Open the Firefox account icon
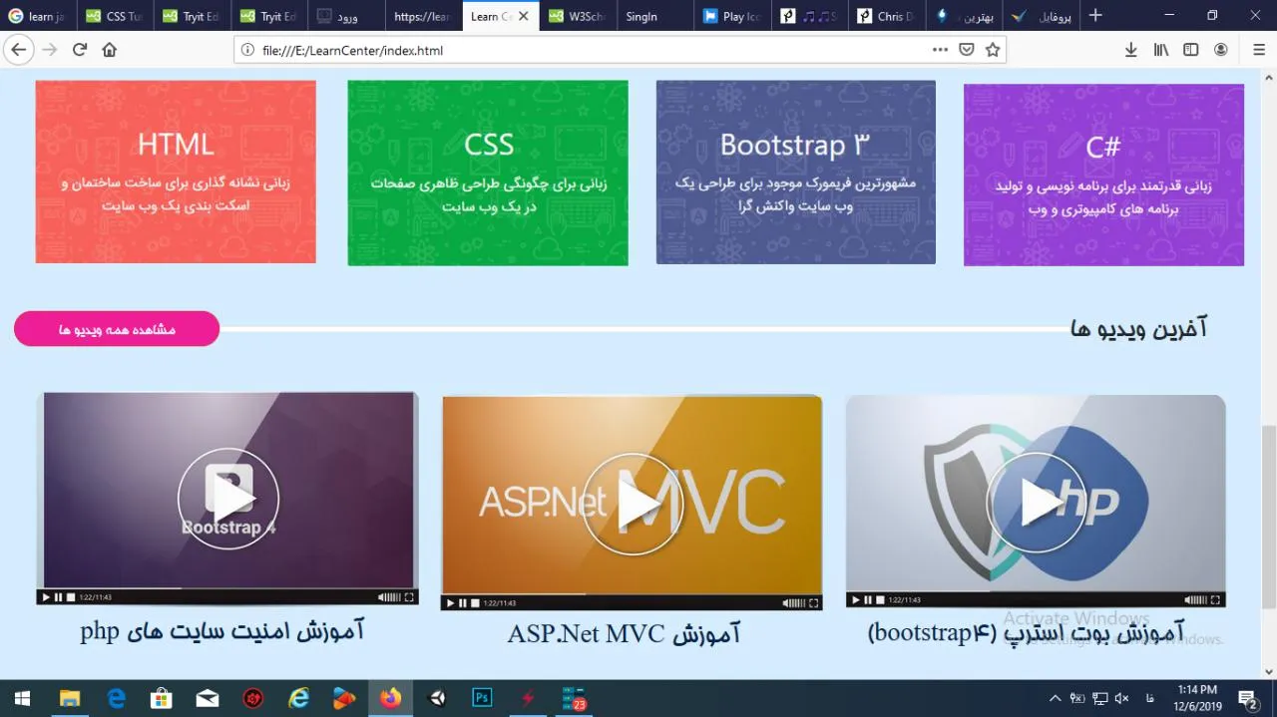This screenshot has width=1277, height=717. pos(1220,50)
